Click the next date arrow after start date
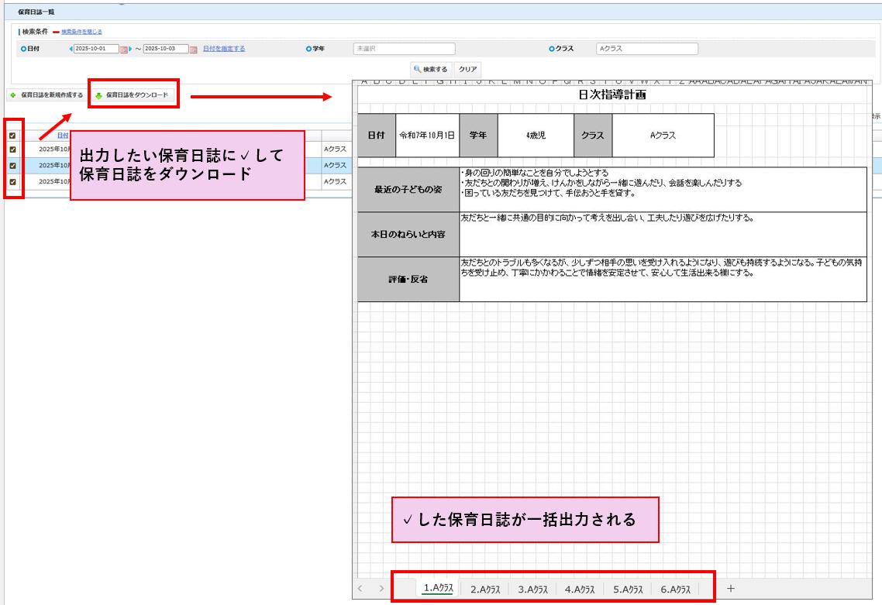This screenshot has height=605, width=882. click(x=130, y=49)
